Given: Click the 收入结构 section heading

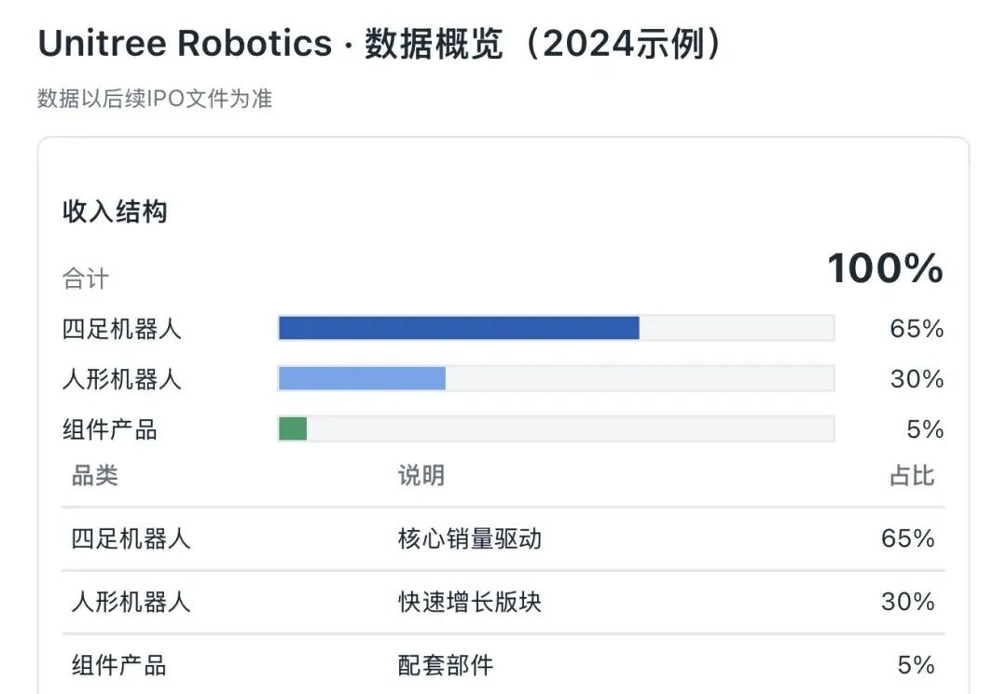Looking at the screenshot, I should [115, 211].
